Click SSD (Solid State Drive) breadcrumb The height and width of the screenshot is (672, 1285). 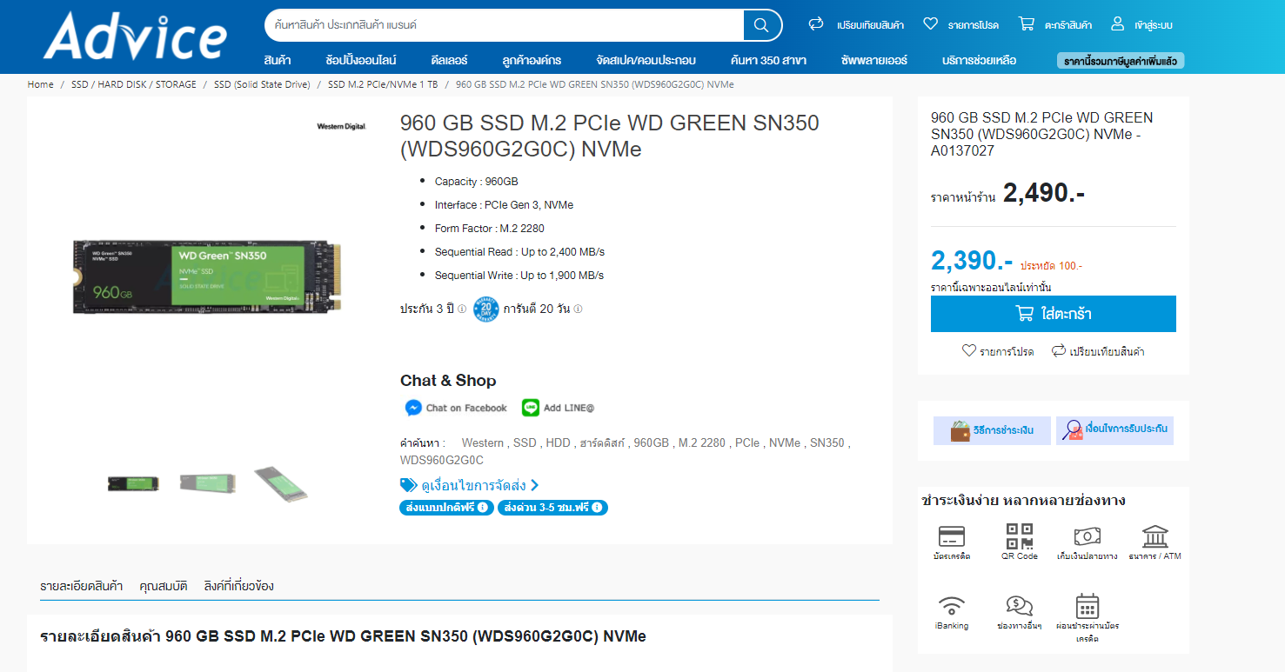click(x=262, y=84)
